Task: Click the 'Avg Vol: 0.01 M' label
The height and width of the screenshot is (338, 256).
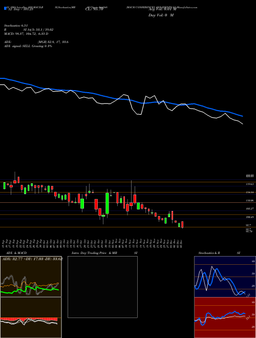Action: click(162, 9)
